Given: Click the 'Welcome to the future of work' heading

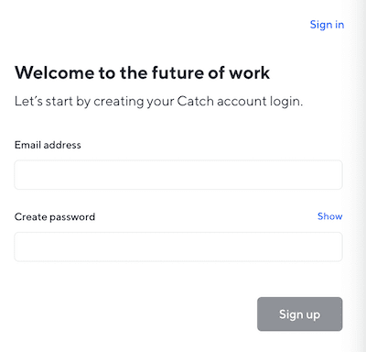Looking at the screenshot, I should click(142, 72).
